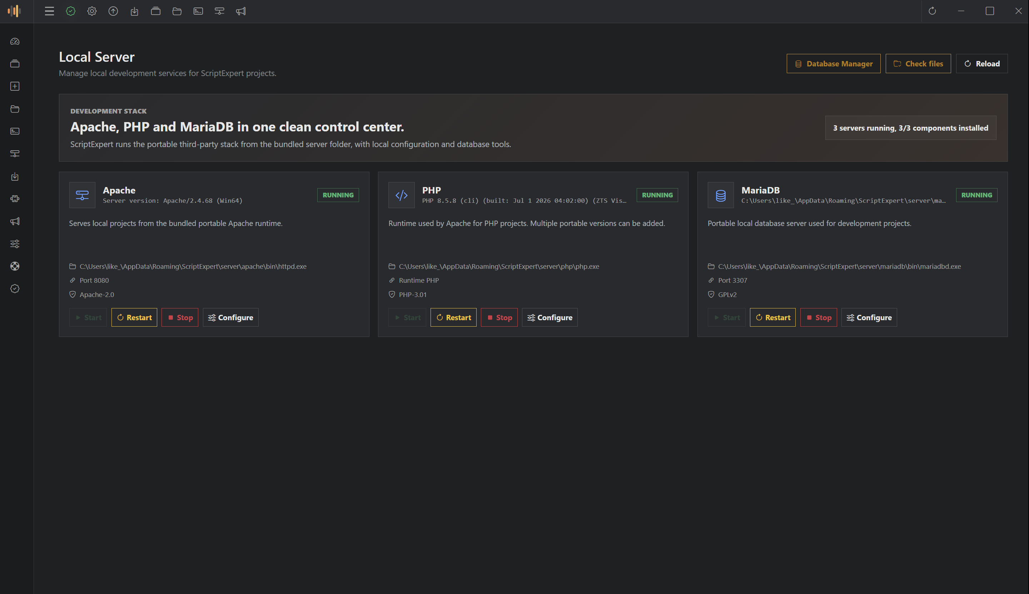The width and height of the screenshot is (1029, 594).
Task: Click the 'Local Server' page heading
Action: point(97,57)
